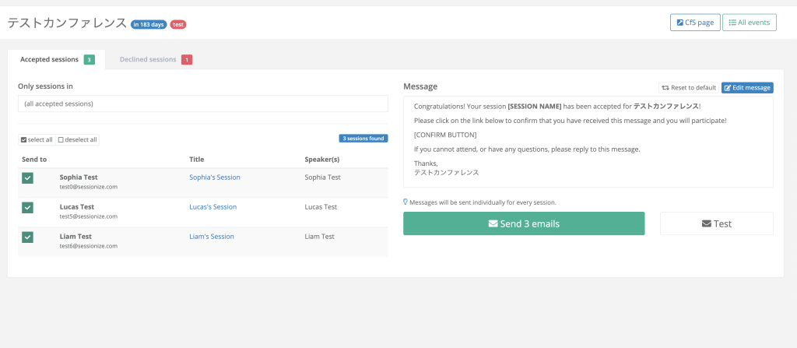Go to All events list

(750, 23)
